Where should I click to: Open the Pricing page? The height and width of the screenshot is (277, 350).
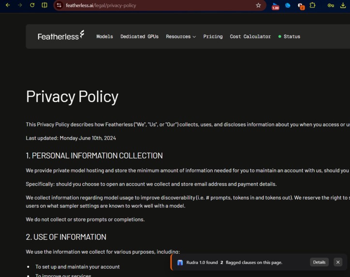(213, 36)
